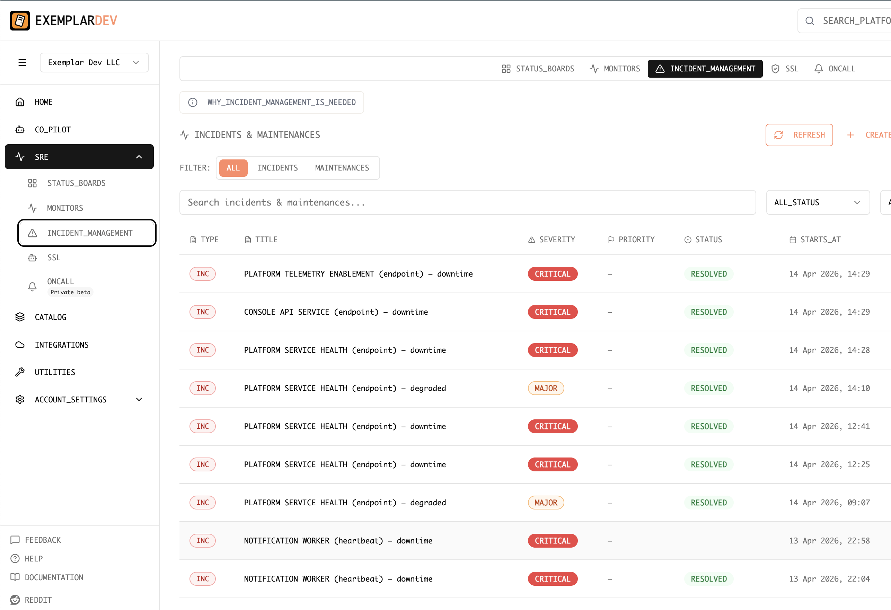Click the search magnifier at top right
Viewport: 891px width, 610px height.
tap(810, 20)
